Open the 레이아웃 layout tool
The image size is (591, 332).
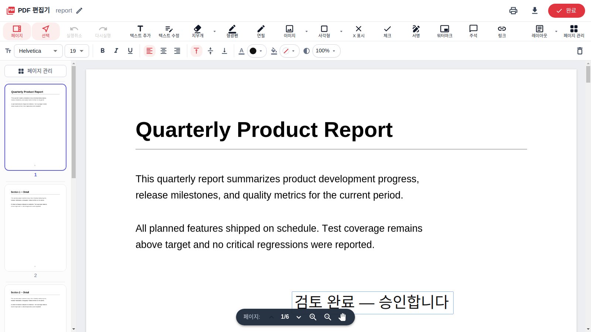pyautogui.click(x=540, y=31)
